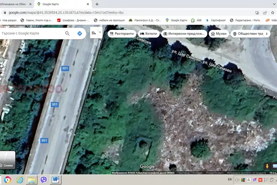Open a new browser tab
Screen dimensions: 277x185
[x=97, y=4]
